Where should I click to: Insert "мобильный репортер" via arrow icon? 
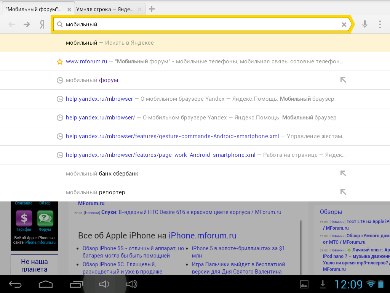[343, 192]
